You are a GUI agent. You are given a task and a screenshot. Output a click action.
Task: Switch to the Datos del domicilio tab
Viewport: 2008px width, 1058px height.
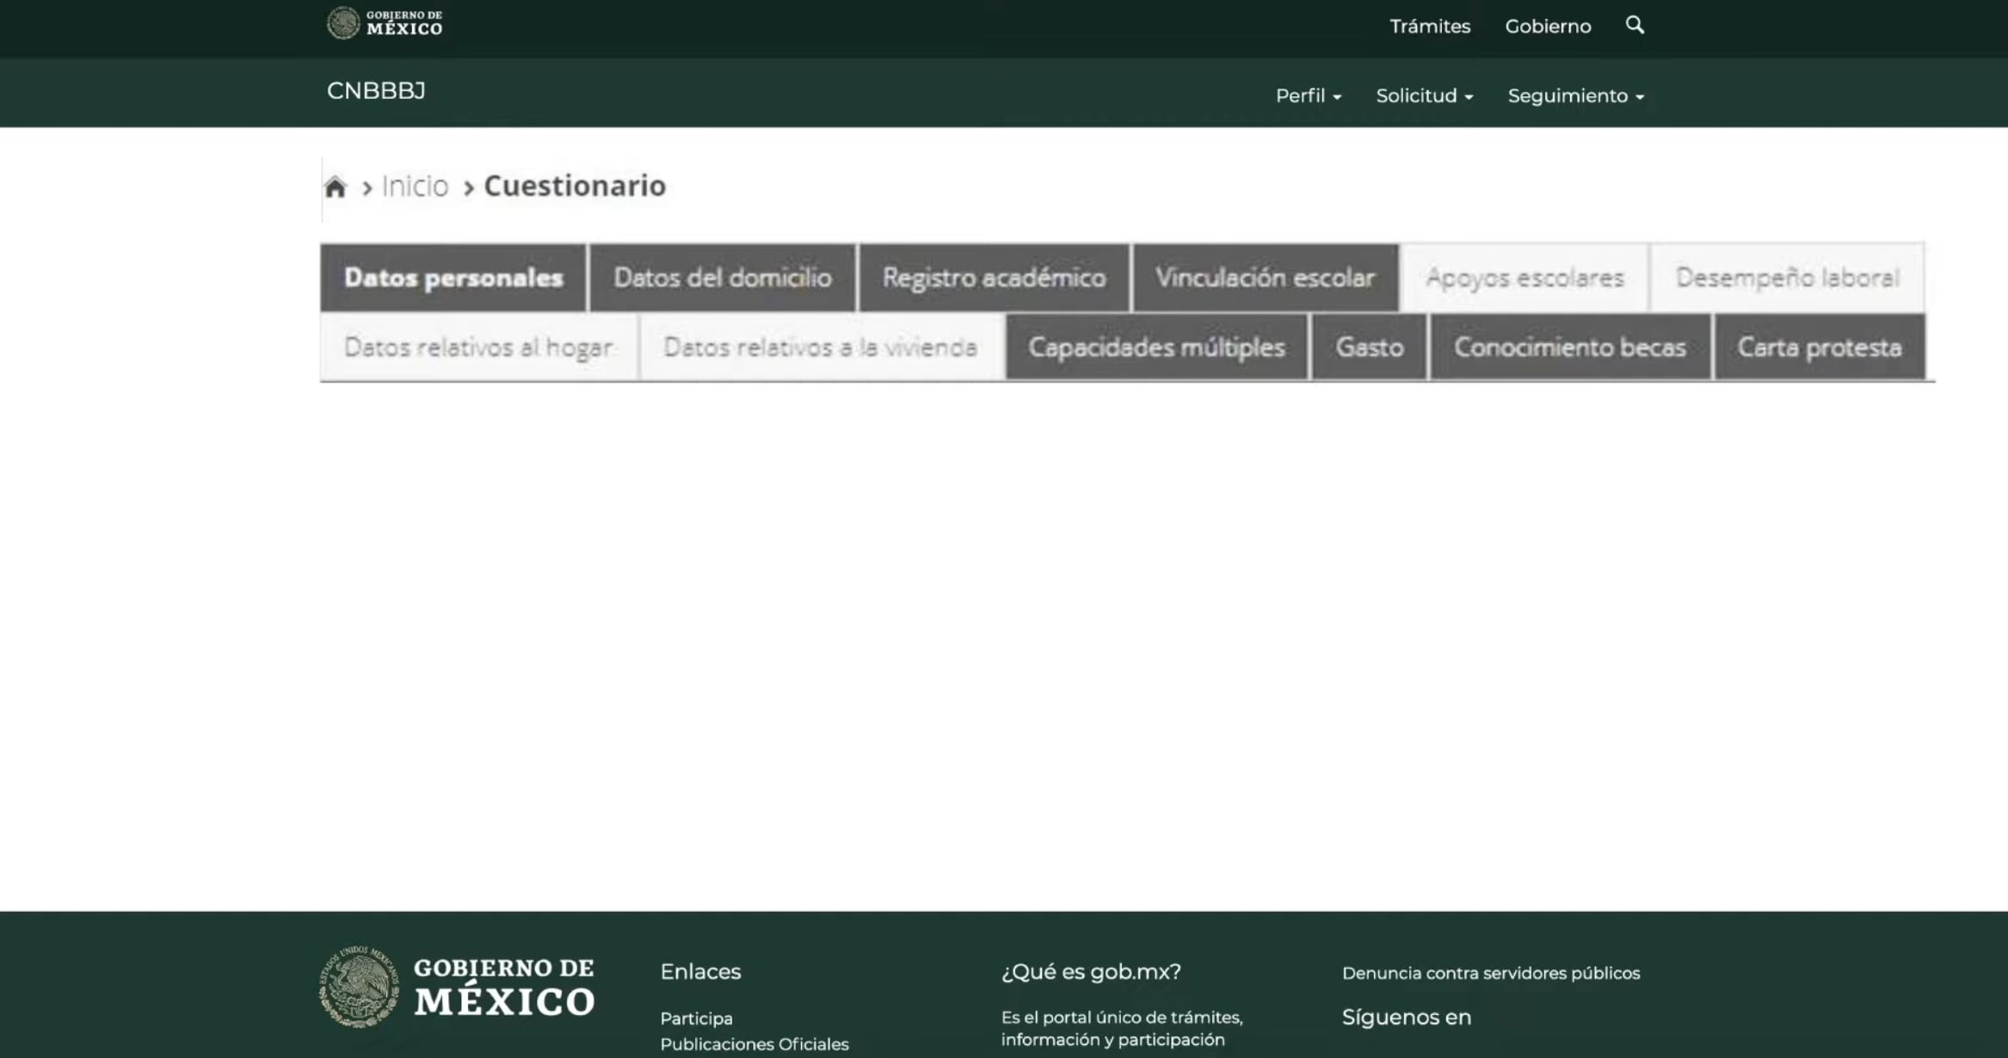tap(722, 277)
